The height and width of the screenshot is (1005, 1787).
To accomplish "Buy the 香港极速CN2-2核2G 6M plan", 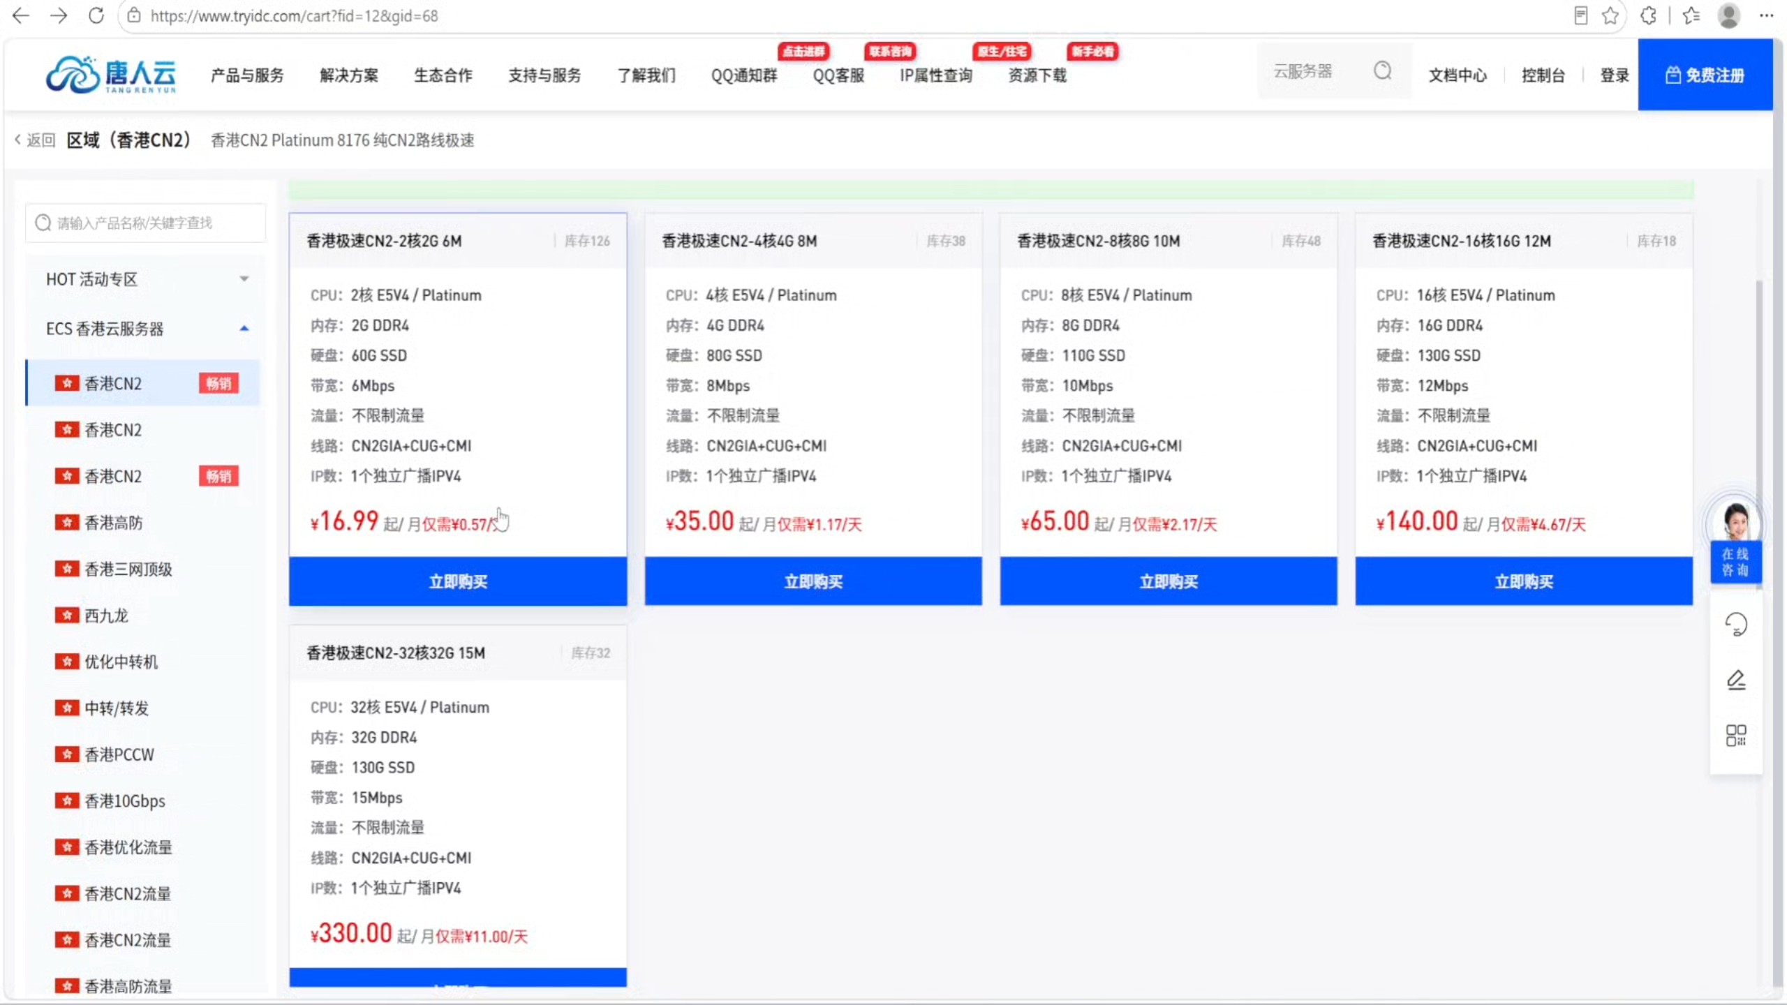I will [458, 581].
